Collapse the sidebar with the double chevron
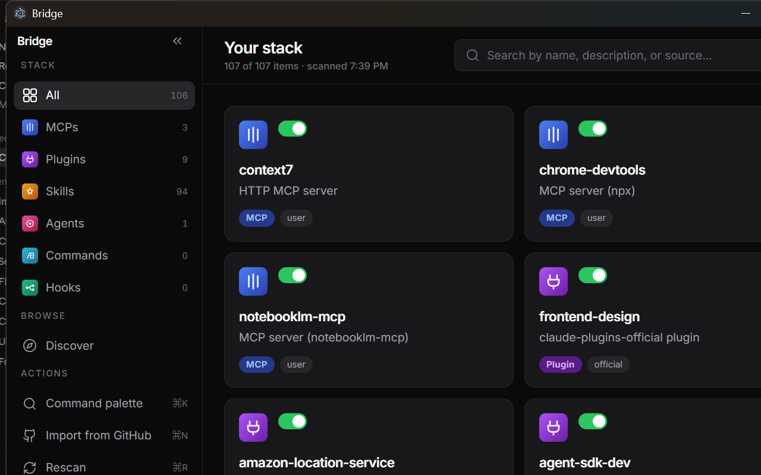This screenshot has width=761, height=475. click(x=177, y=41)
